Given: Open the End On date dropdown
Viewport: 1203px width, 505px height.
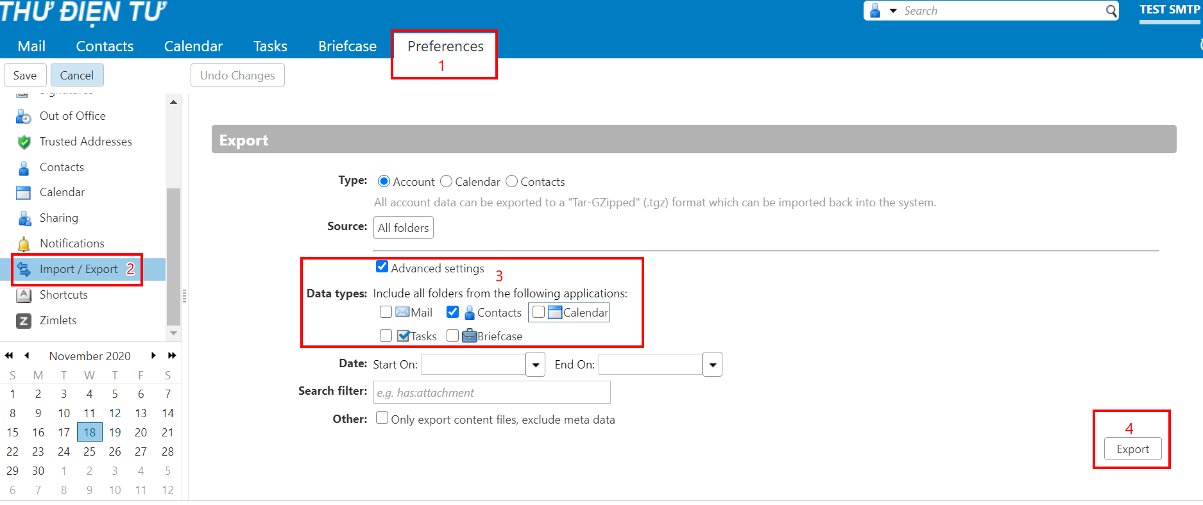Looking at the screenshot, I should point(712,365).
